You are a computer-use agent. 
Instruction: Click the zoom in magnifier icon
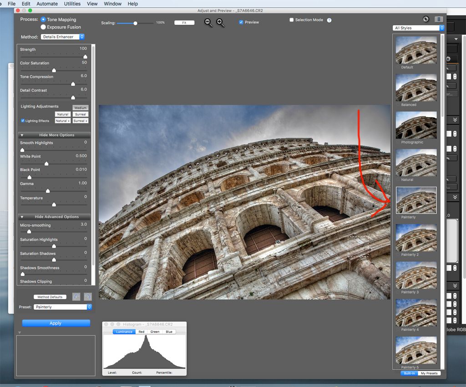pos(220,22)
